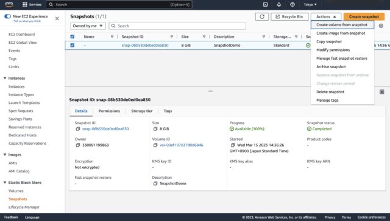Open Volumes in the sidebar
Viewport: 390px width, 221px height.
(16, 191)
